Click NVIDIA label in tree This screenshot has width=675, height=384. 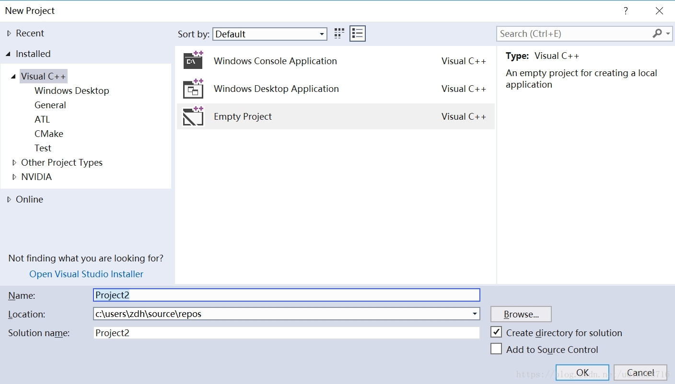tap(36, 177)
